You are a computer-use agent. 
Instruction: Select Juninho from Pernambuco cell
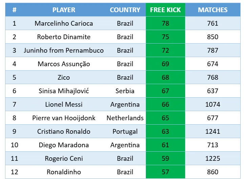pyautogui.click(x=64, y=50)
